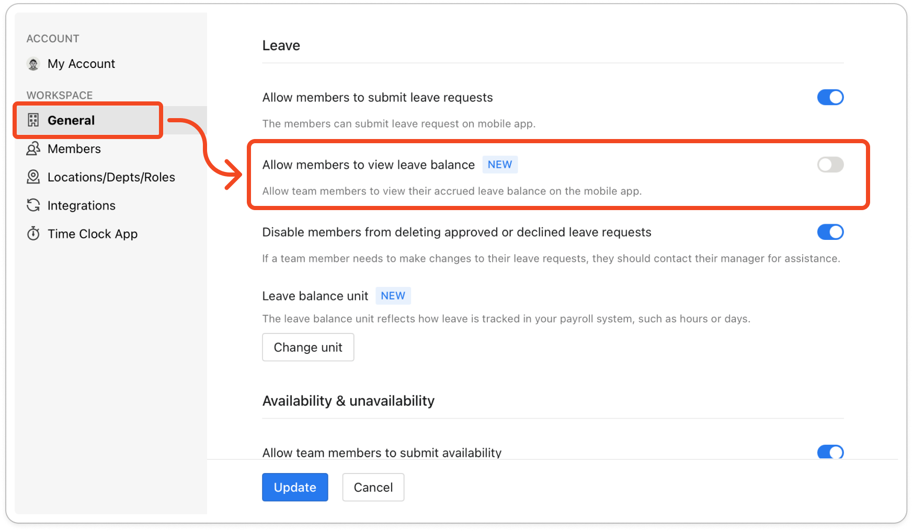Click text about contacting their manager
Image resolution: width=913 pixels, height=531 pixels.
pyautogui.click(x=551, y=259)
